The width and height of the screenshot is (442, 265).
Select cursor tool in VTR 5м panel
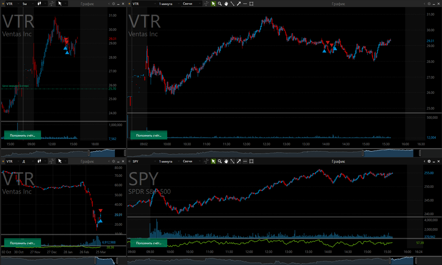60,4
